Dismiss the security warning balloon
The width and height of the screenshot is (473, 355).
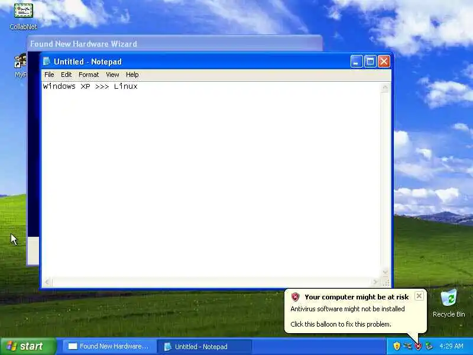coord(419,296)
